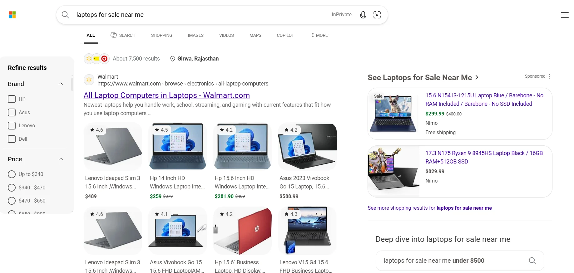The width and height of the screenshot is (574, 273).
Task: Open Lenovo V15 G4 15.6 thumbnail
Action: click(307, 231)
